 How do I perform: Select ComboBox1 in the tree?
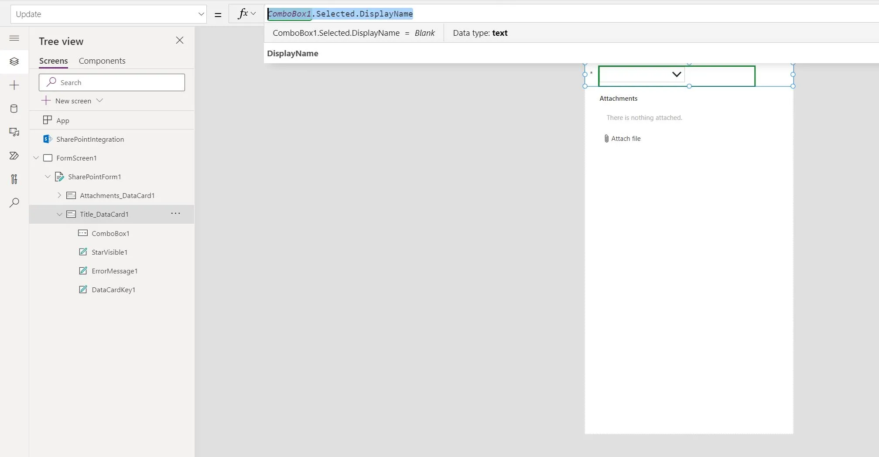coord(110,234)
